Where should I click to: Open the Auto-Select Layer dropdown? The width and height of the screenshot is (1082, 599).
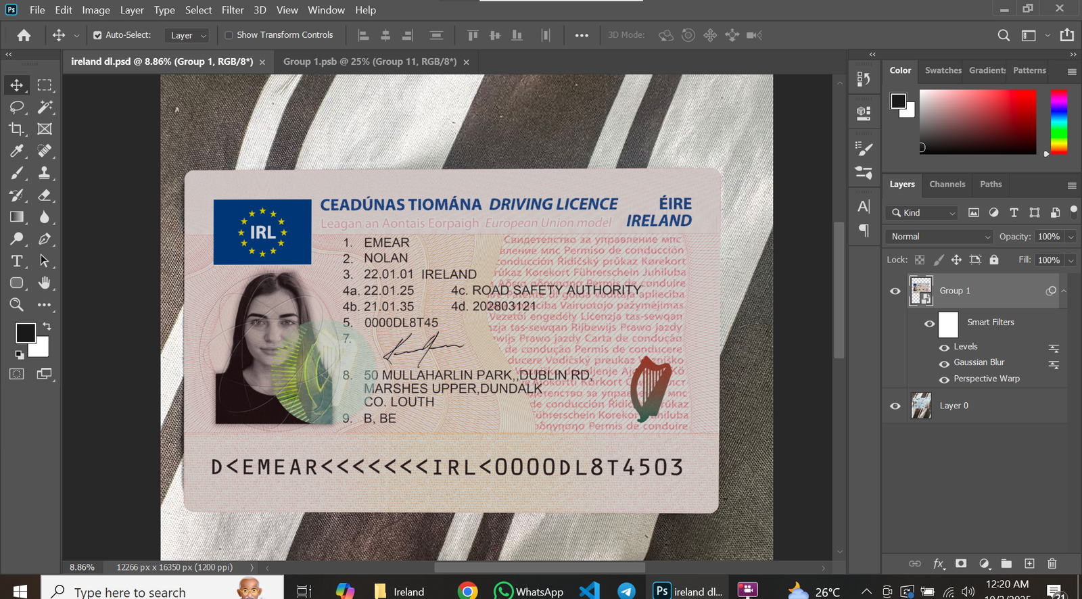pyautogui.click(x=188, y=35)
